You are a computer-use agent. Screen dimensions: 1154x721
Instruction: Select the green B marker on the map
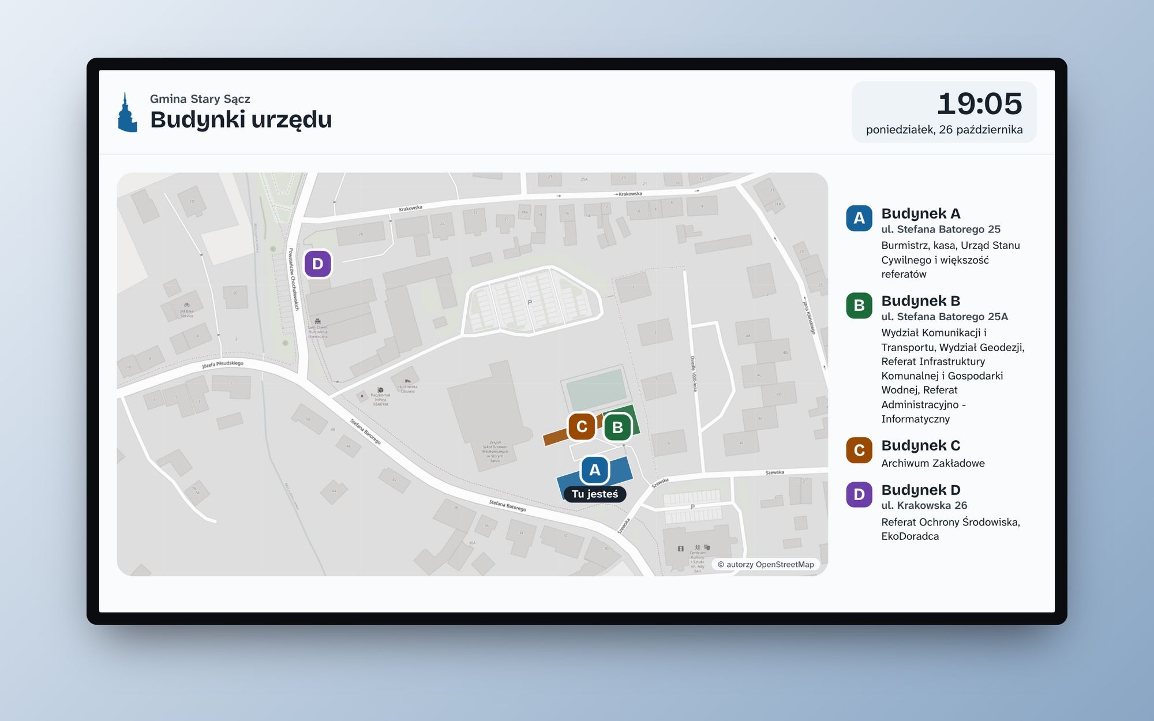pos(617,427)
